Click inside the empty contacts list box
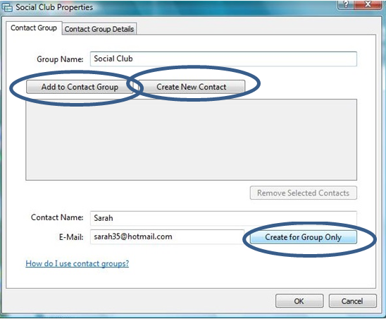Image resolution: width=386 pixels, height=319 pixels. (x=192, y=140)
